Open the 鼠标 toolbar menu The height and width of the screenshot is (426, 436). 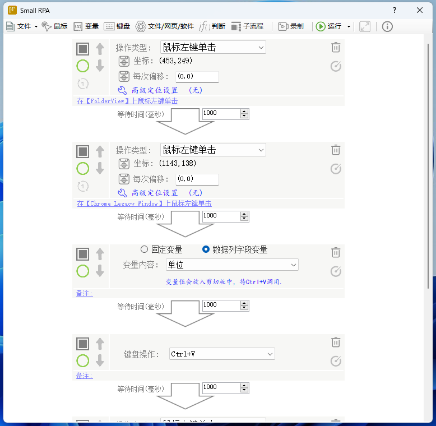[x=54, y=26]
